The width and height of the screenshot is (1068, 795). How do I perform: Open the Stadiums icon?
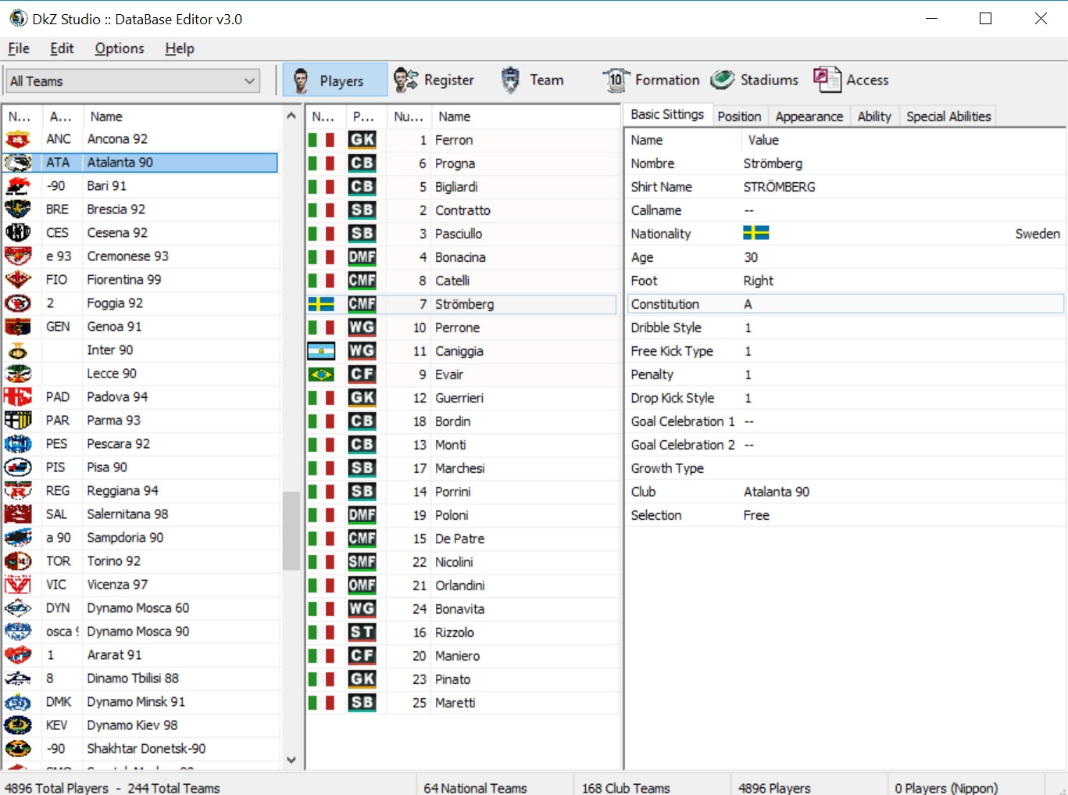pos(723,80)
